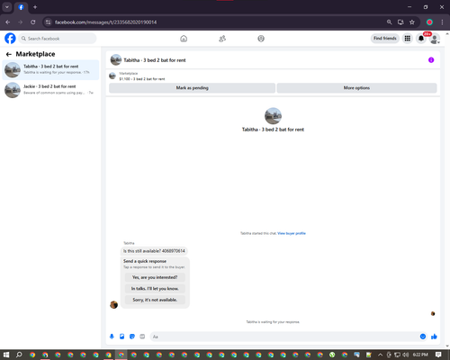Open the Windows notification center

click(x=438, y=355)
